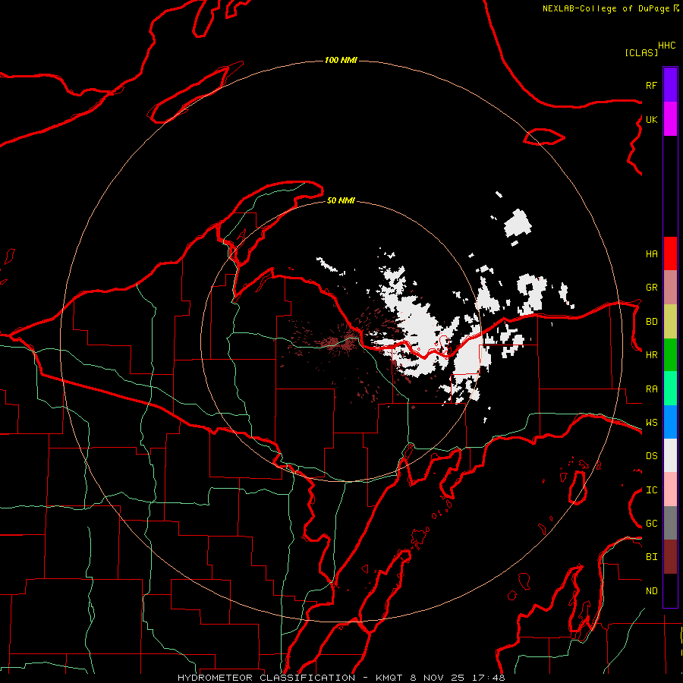Click the GC gray legend color swatch
This screenshot has width=683, height=683.
[670, 523]
